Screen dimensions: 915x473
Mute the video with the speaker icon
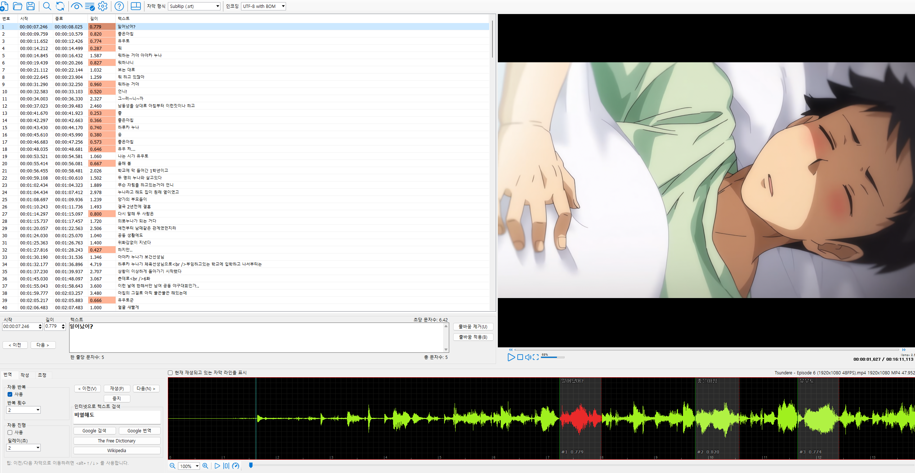tap(528, 357)
